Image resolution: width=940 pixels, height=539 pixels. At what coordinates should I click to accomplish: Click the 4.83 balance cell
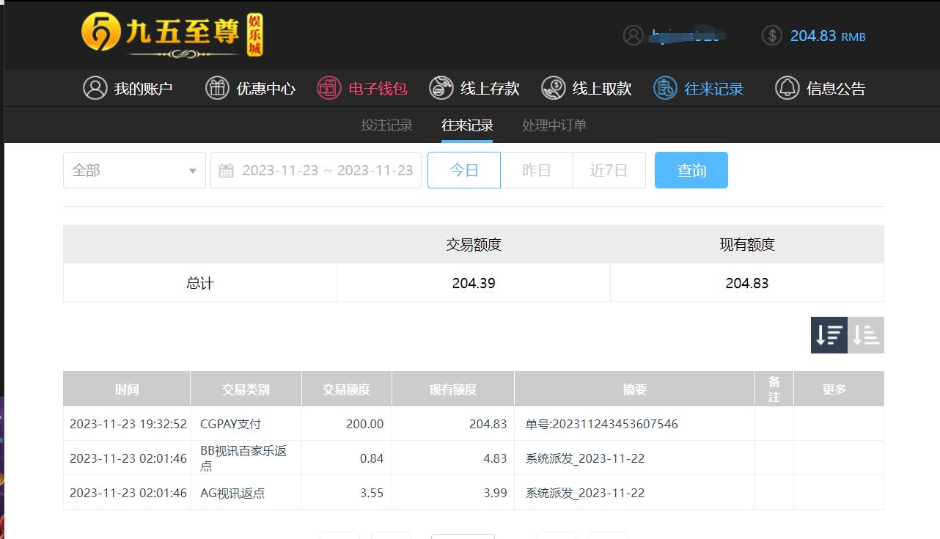pos(495,458)
